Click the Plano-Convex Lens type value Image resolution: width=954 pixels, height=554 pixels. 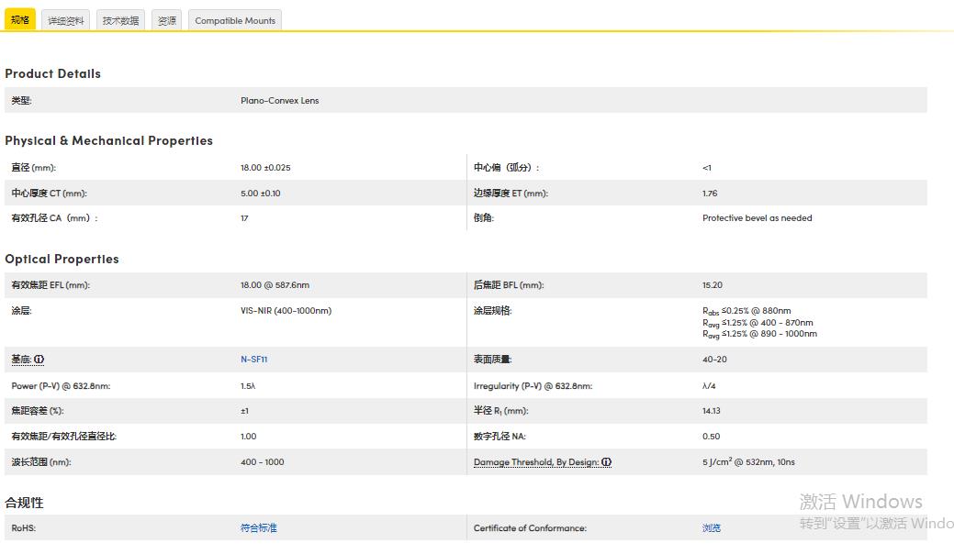tap(279, 101)
